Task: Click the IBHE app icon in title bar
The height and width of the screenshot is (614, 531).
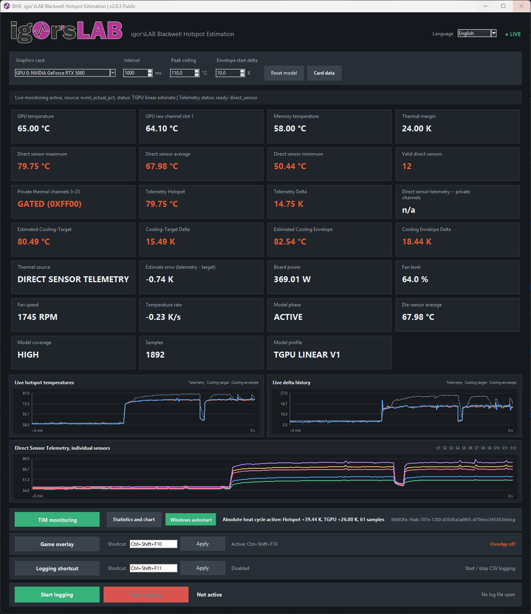Action: click(x=6, y=6)
